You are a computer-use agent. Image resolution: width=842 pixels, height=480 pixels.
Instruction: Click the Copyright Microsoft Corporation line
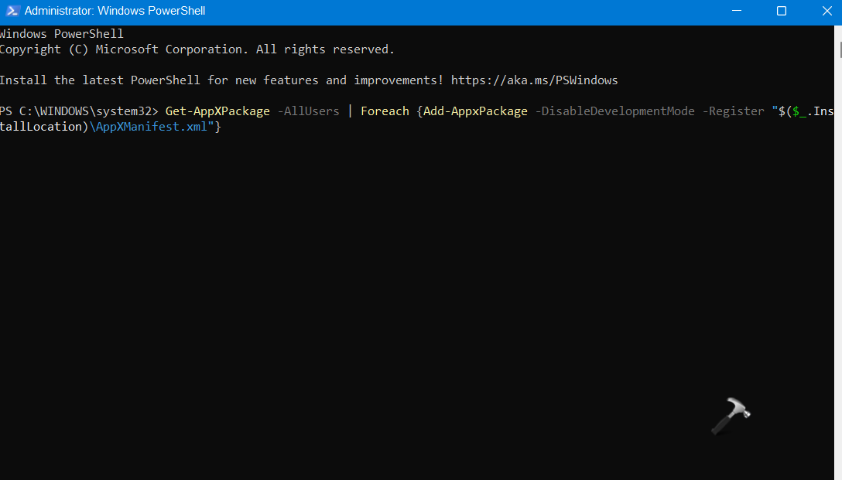(x=197, y=49)
